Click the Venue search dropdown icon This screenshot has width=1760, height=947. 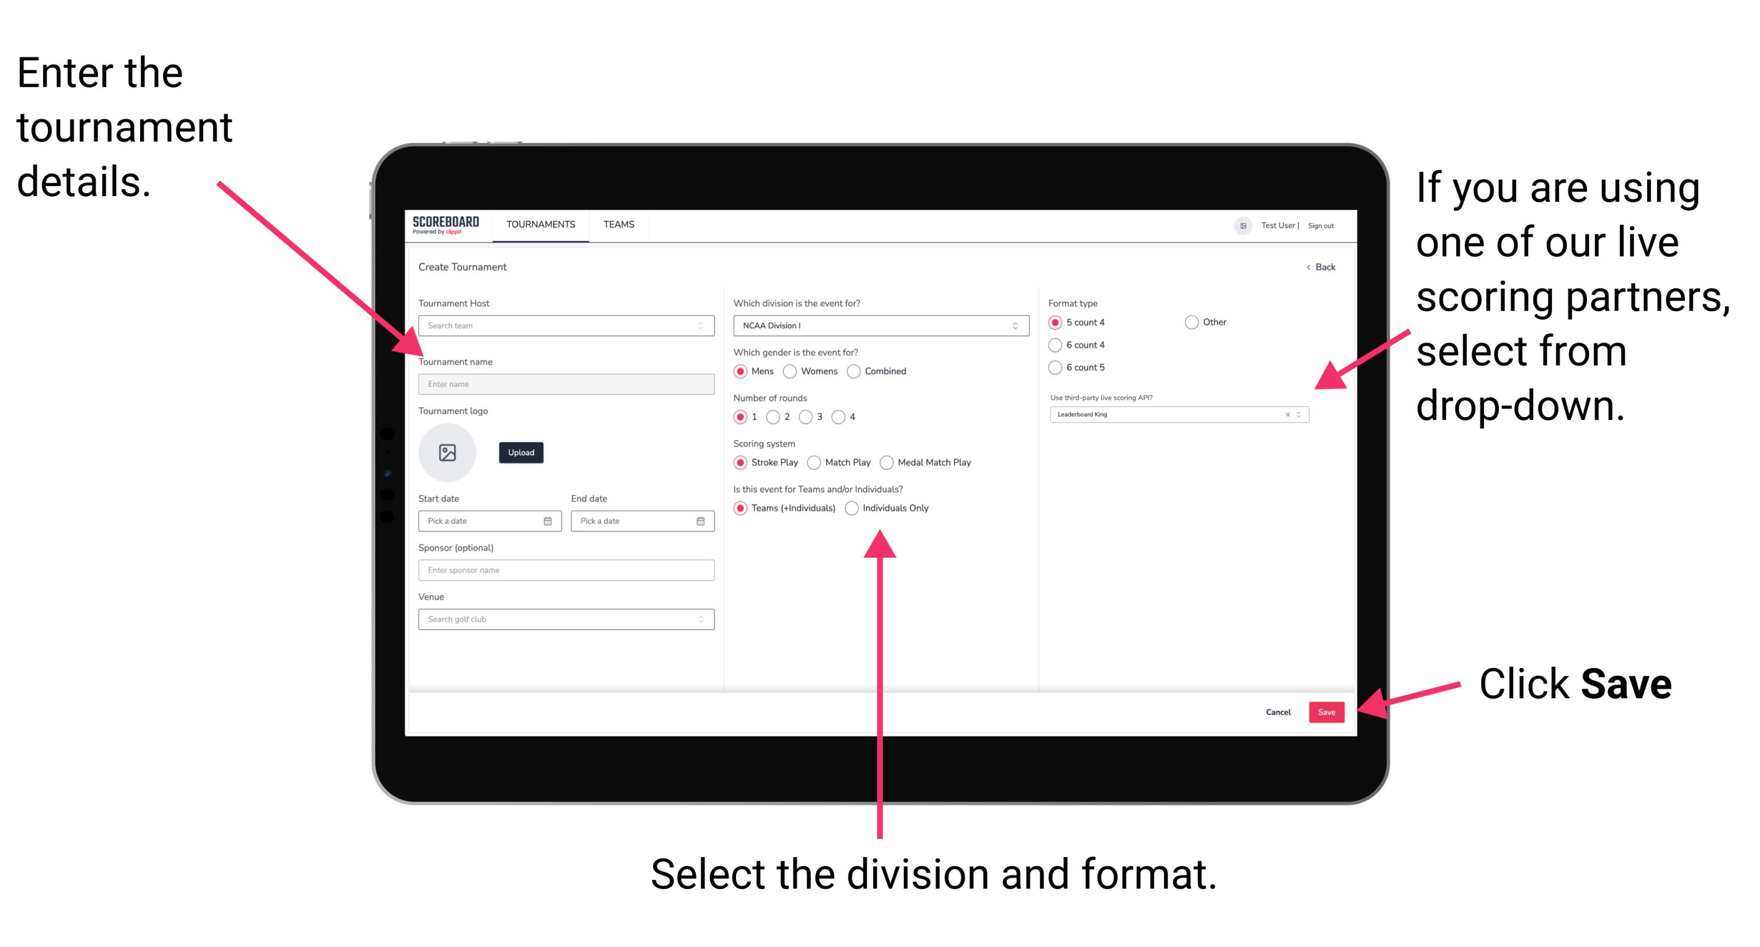[701, 619]
